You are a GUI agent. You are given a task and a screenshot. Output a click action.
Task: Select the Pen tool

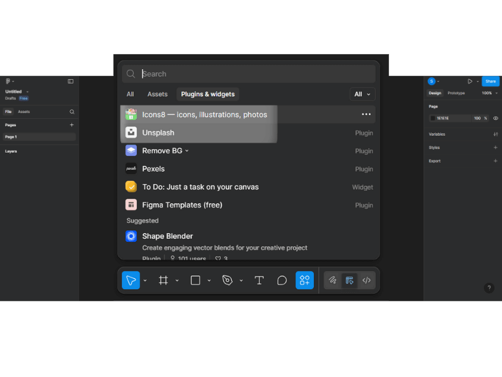227,280
